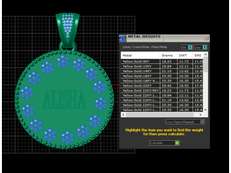Click the horizontal scrollbar thumb

tap(160, 115)
